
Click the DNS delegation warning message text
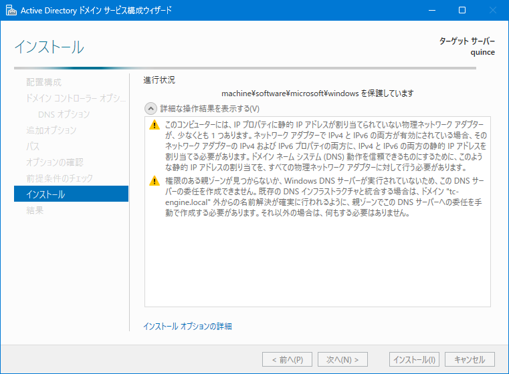(324, 197)
